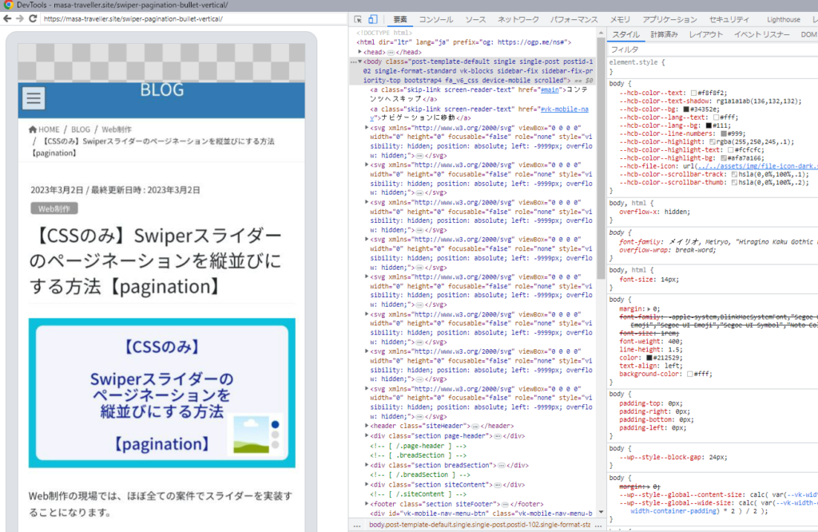Expand the footer section siteFooter node
Screen dimensions: 818x532
367,504
